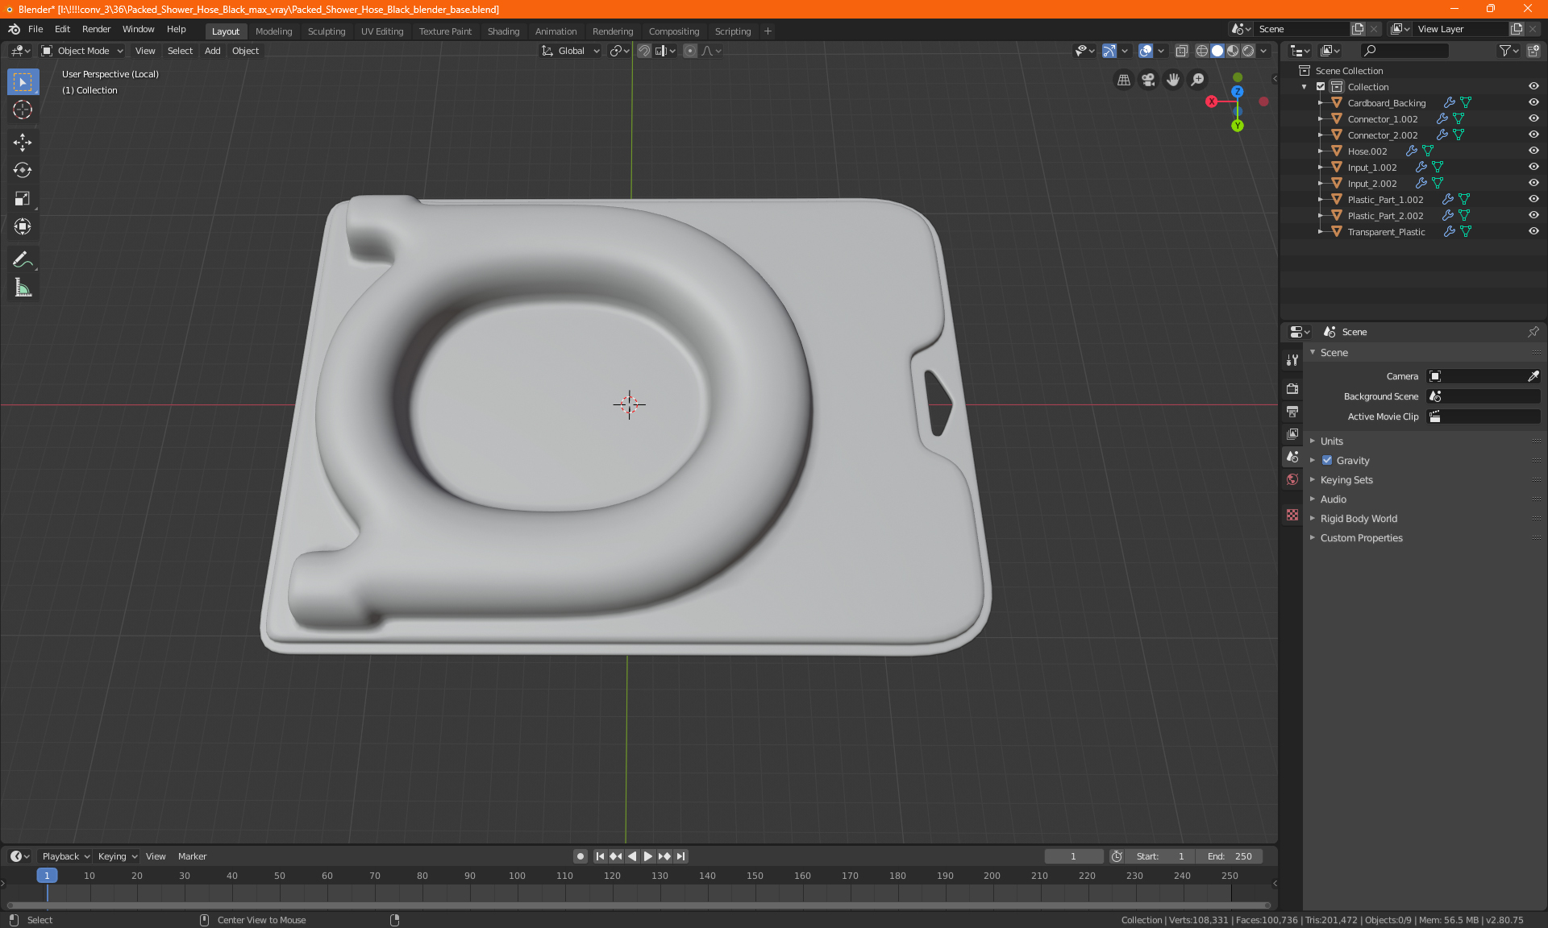Select the Measure tool
The image size is (1548, 928).
coord(23,288)
